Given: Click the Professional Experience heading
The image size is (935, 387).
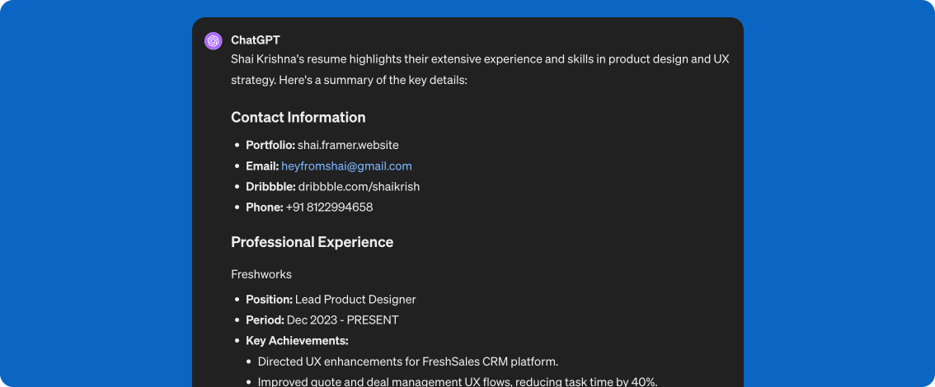Looking at the screenshot, I should (x=312, y=242).
